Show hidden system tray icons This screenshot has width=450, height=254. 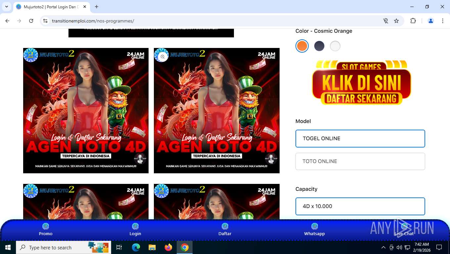[x=383, y=247]
